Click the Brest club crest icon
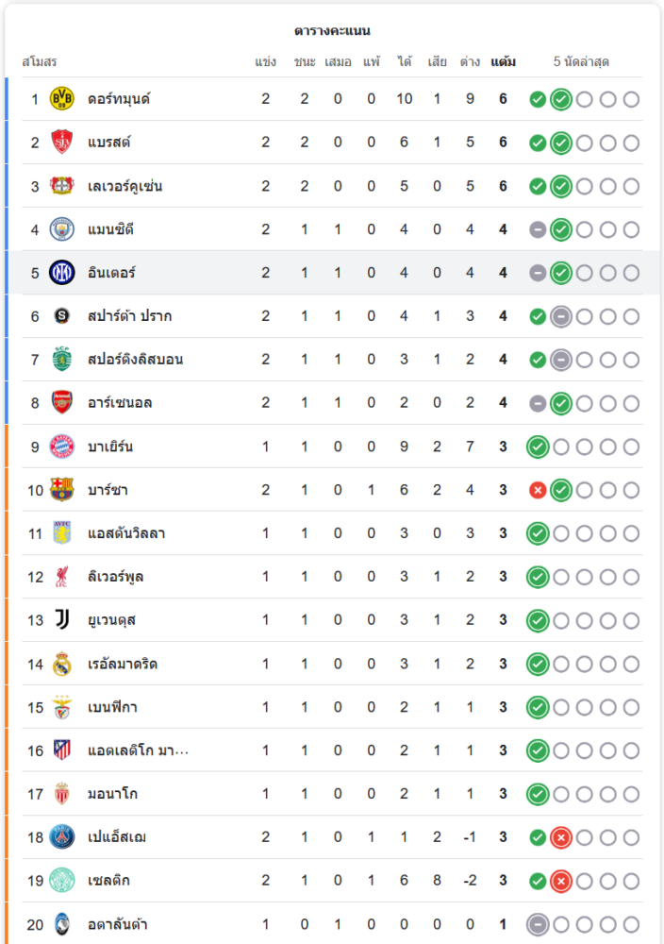 pos(61,143)
